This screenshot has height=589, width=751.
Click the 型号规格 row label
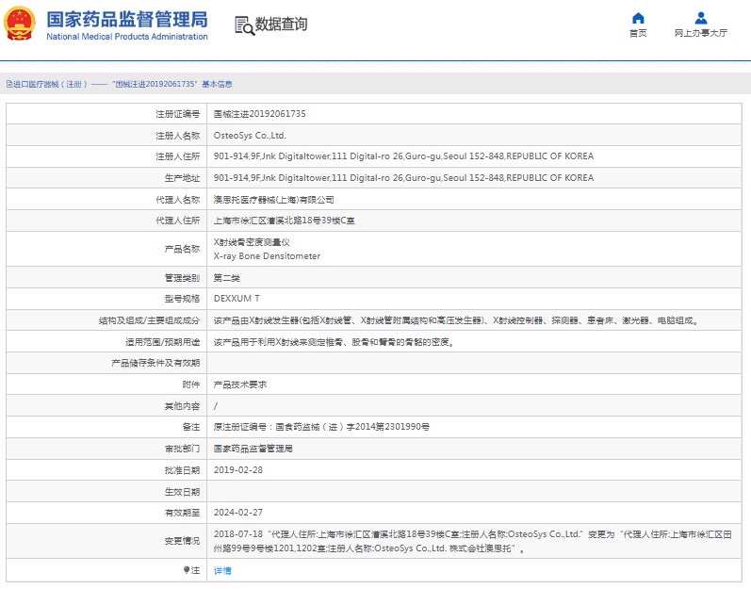[182, 299]
